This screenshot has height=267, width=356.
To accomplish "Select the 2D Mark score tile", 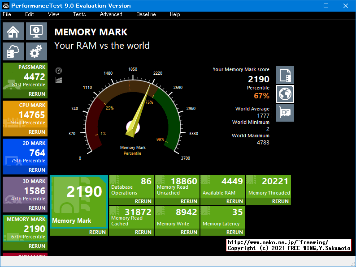I will (x=25, y=153).
